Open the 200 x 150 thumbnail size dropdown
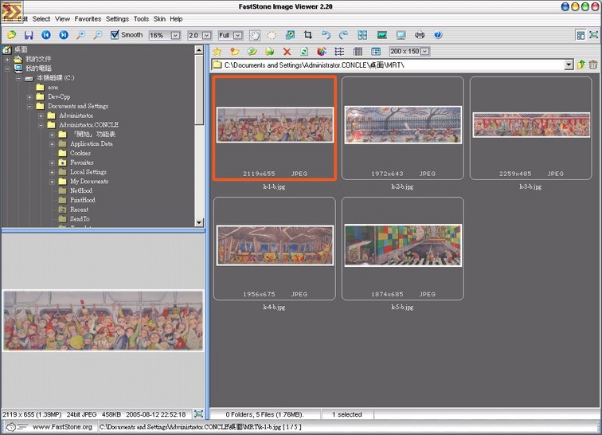602x435 pixels. [x=425, y=52]
